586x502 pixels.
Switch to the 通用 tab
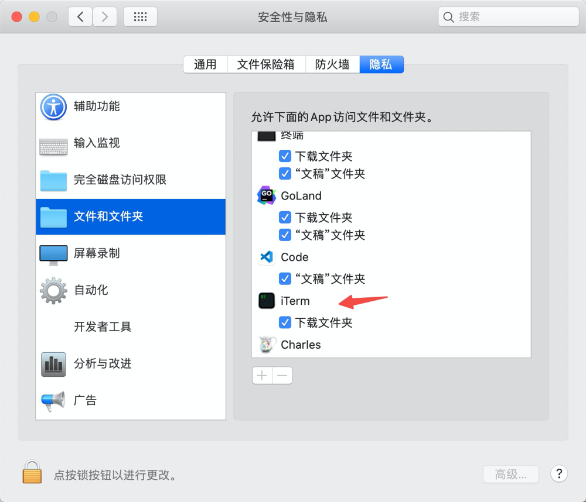(205, 64)
